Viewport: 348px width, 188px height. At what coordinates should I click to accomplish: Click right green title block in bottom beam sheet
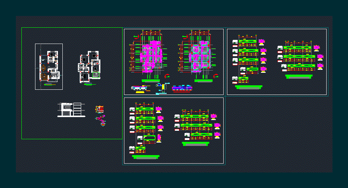pyautogui.click(x=196, y=144)
